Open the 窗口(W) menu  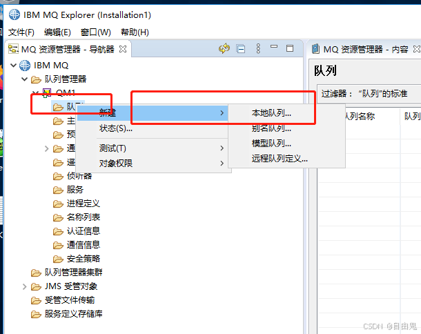[x=96, y=32]
